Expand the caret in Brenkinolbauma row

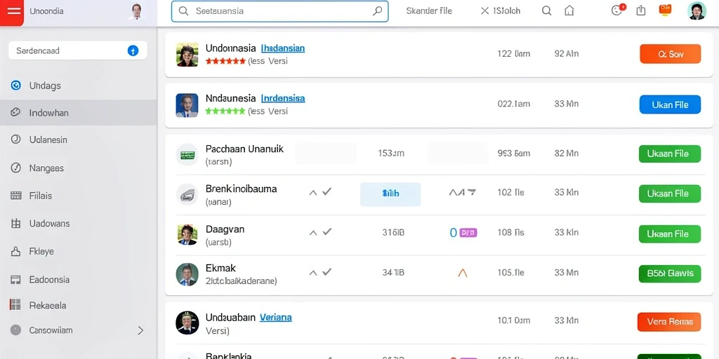click(313, 193)
